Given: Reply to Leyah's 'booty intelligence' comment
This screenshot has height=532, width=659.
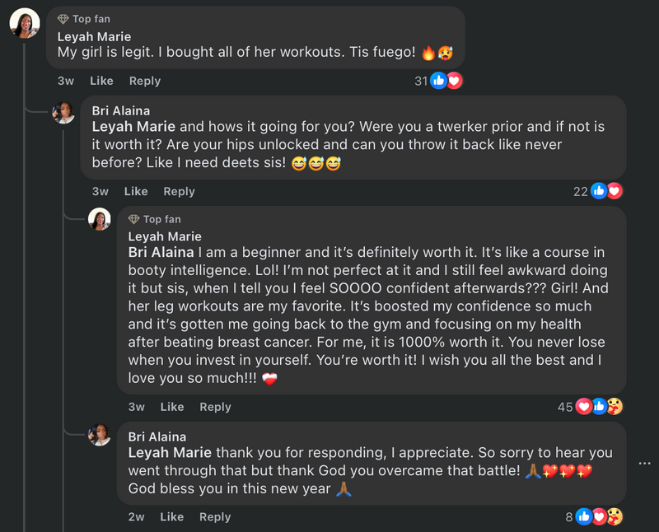Looking at the screenshot, I should tap(215, 407).
